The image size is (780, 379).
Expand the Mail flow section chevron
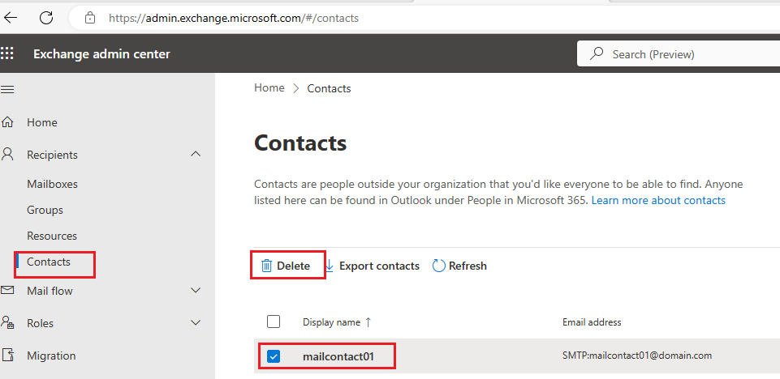(196, 290)
